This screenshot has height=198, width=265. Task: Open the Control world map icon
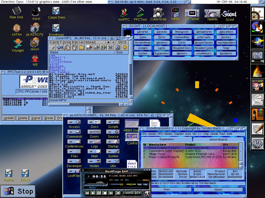[132, 139]
